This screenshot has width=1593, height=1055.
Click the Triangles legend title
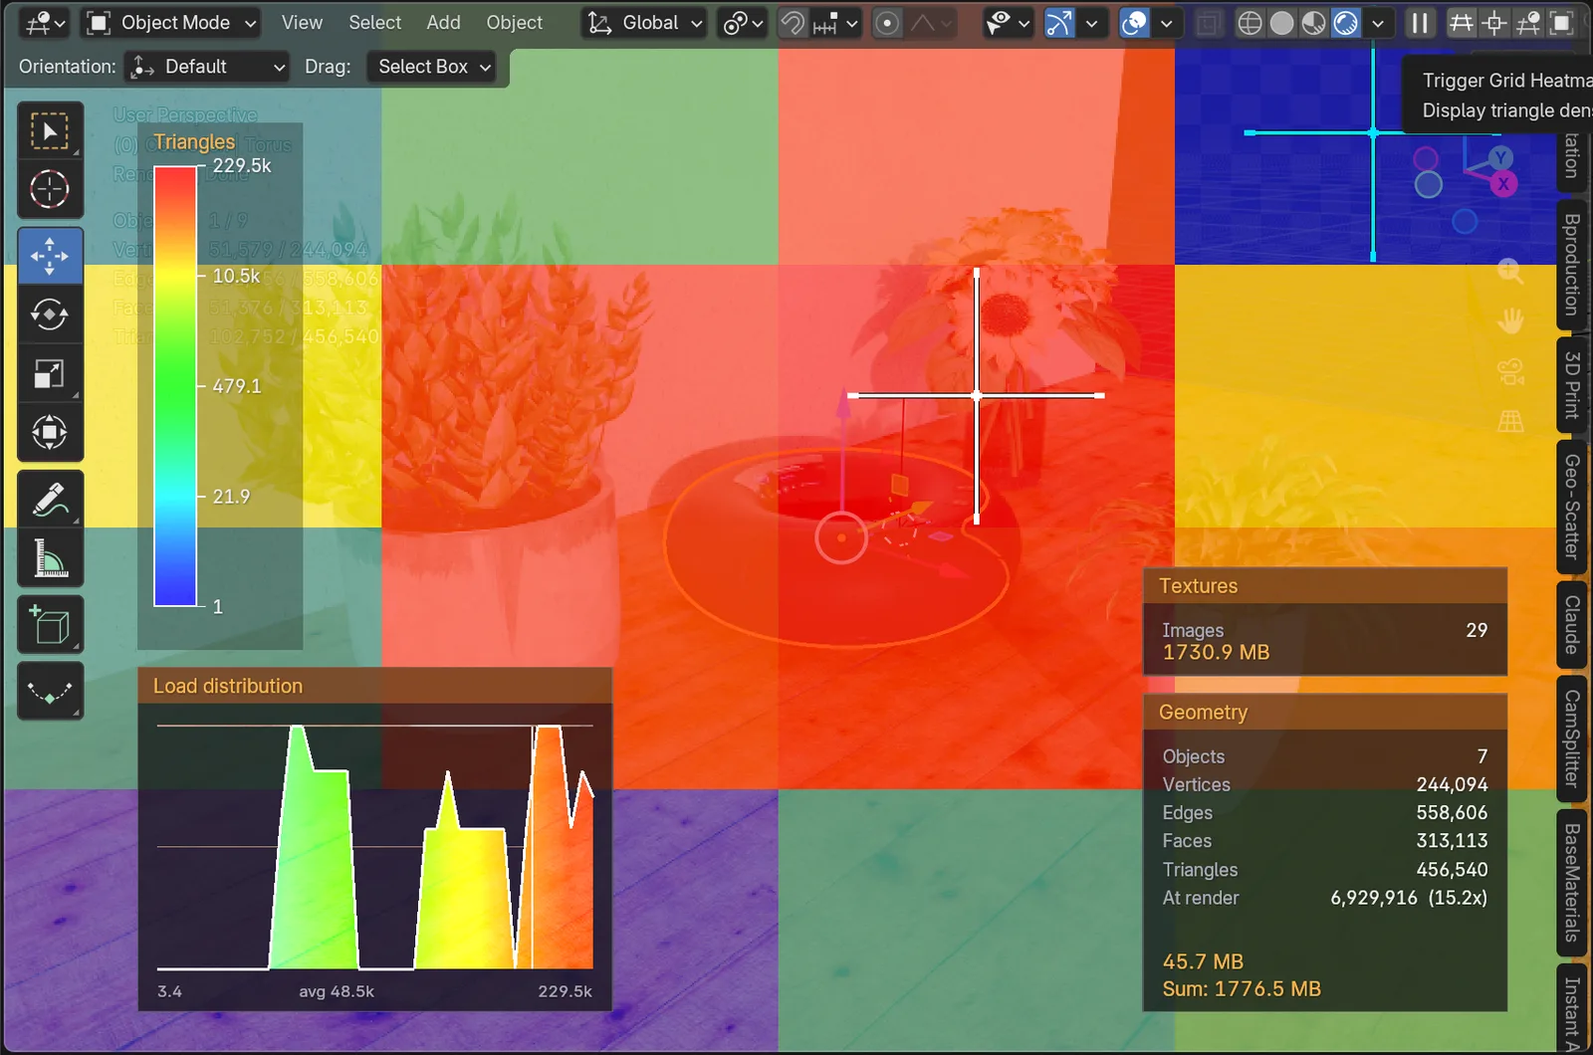tap(194, 142)
